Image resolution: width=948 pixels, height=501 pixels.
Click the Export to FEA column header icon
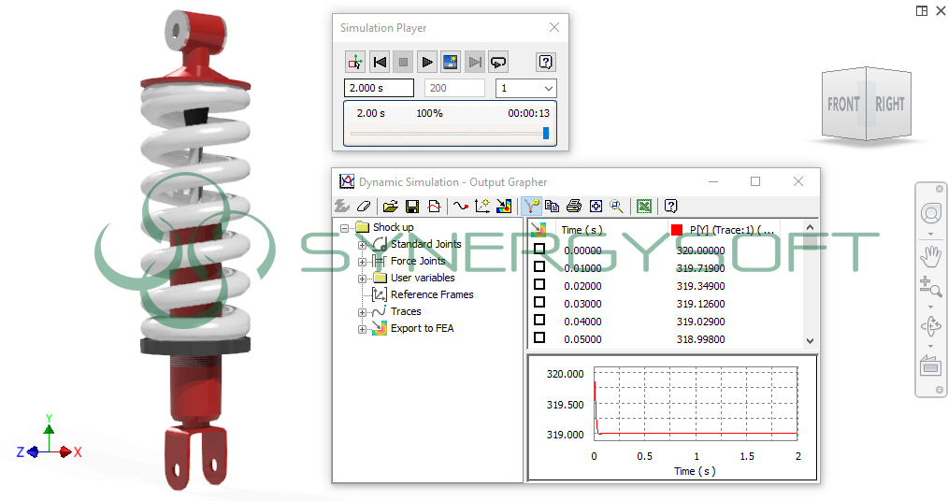[x=539, y=229]
